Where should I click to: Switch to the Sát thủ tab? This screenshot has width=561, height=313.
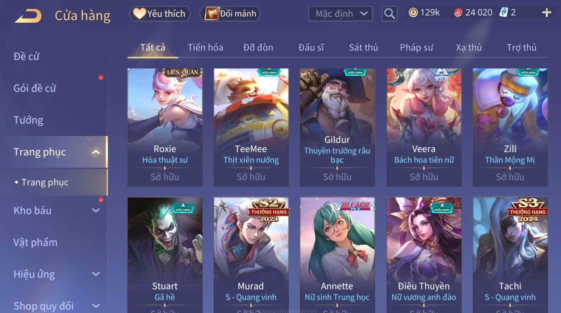pyautogui.click(x=363, y=48)
